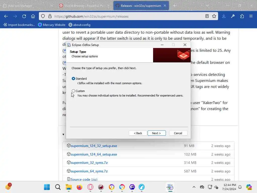Viewport: 257px width, 193px height.
Task: Launch Opera from the taskbar
Action: [90, 187]
